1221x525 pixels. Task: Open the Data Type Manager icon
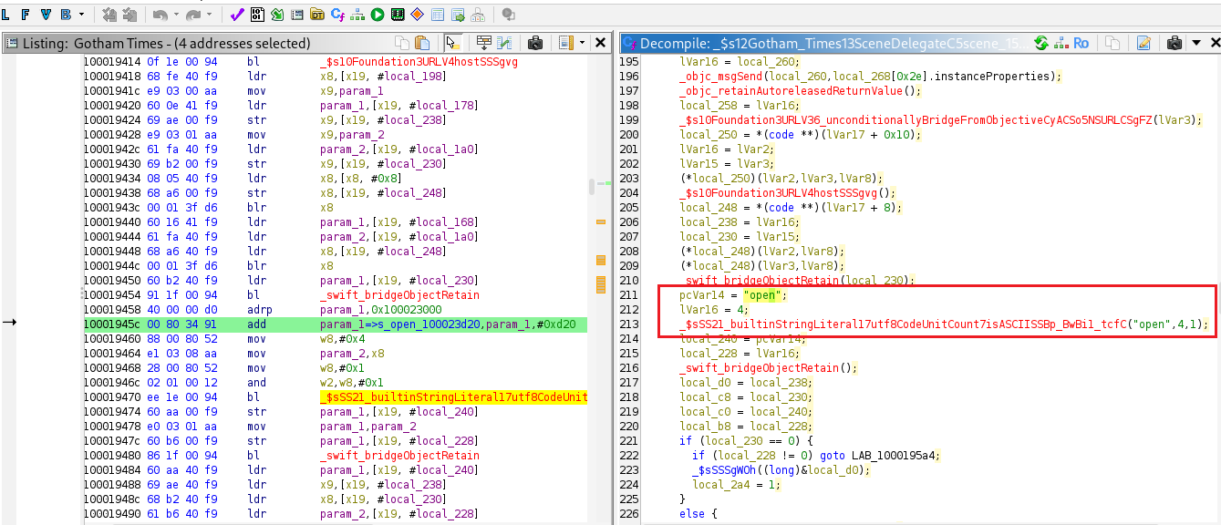tap(317, 15)
